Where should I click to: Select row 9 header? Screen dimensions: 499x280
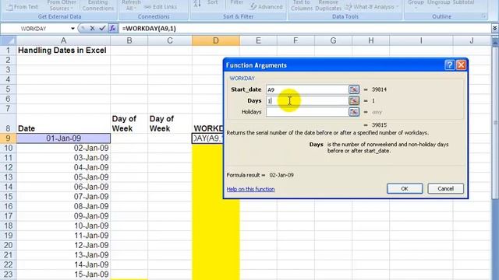click(x=8, y=138)
